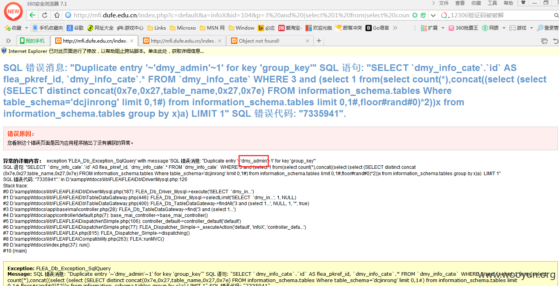The width and height of the screenshot is (559, 286).
Task: Toggle the sidebar with the tab-bar arrow
Action: (9, 41)
